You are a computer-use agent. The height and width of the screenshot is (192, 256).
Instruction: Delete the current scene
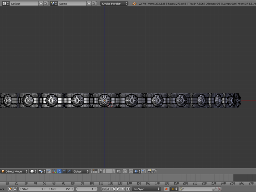click(94, 3)
